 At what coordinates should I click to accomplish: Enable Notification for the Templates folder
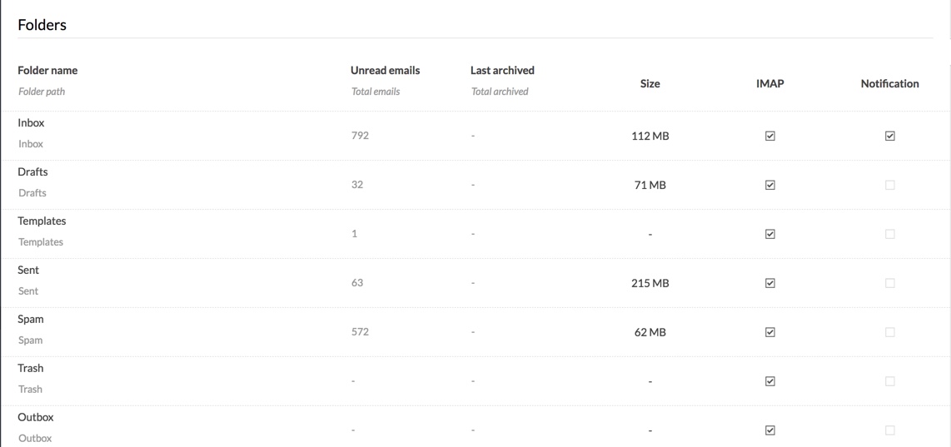coord(890,234)
